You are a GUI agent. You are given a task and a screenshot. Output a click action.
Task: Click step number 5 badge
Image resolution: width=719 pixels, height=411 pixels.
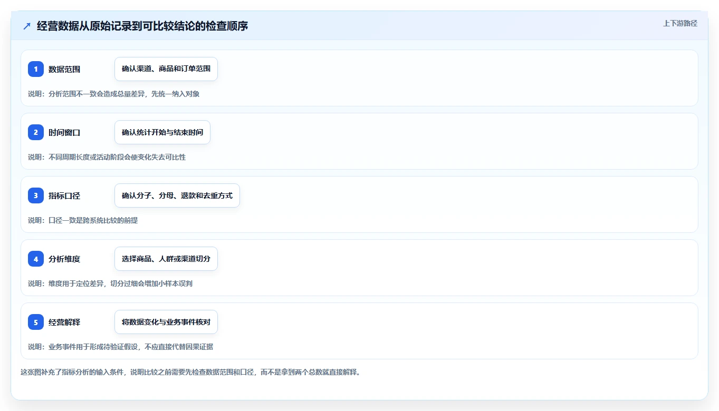coord(36,322)
